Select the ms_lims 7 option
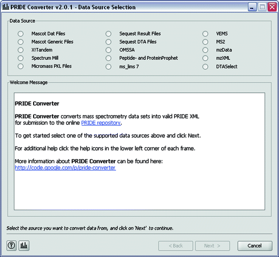The width and height of the screenshot is (279, 257). tap(109, 67)
